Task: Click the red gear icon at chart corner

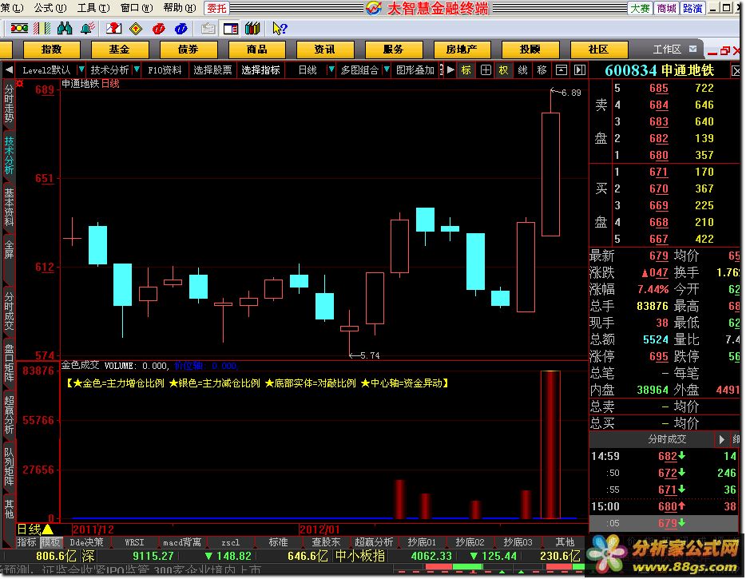Action: [x=19, y=84]
